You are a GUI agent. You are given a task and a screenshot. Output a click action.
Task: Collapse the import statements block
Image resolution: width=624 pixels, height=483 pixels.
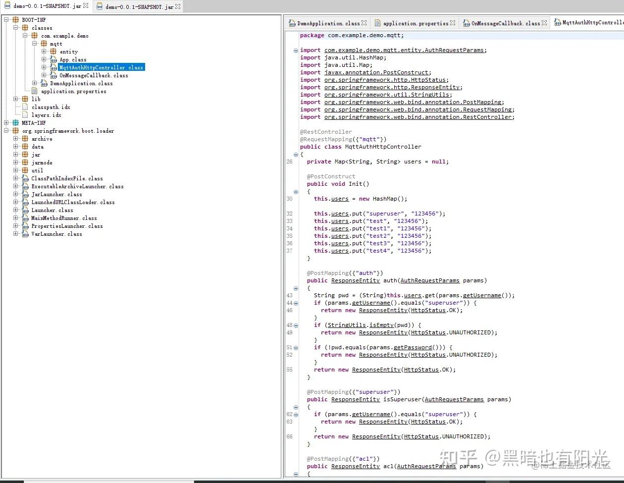tap(296, 50)
